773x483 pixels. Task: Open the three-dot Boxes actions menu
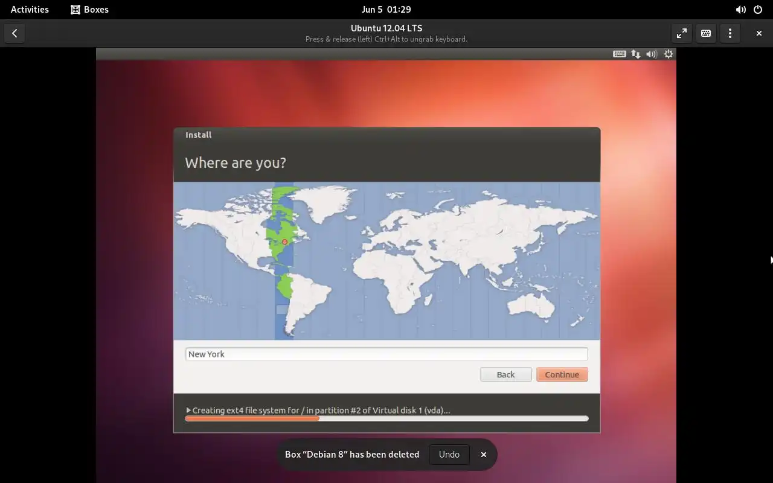pyautogui.click(x=730, y=33)
